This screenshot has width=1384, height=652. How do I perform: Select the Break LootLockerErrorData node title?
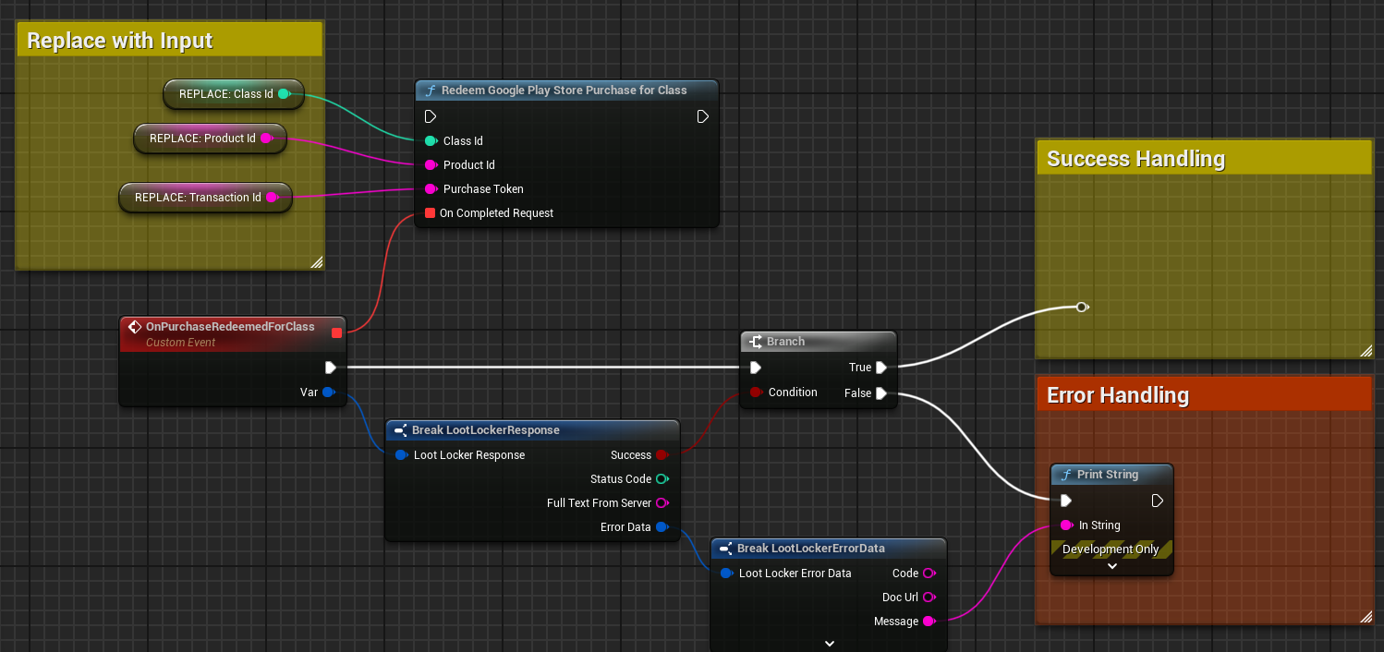click(x=811, y=549)
